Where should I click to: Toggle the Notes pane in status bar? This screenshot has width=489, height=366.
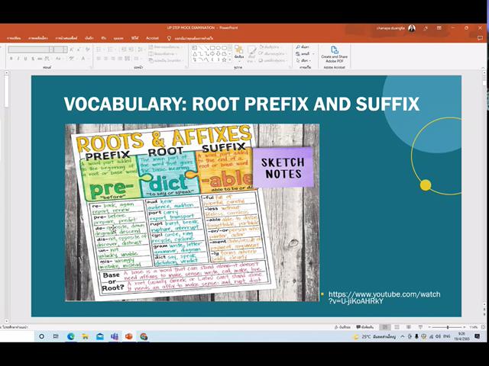point(343,327)
